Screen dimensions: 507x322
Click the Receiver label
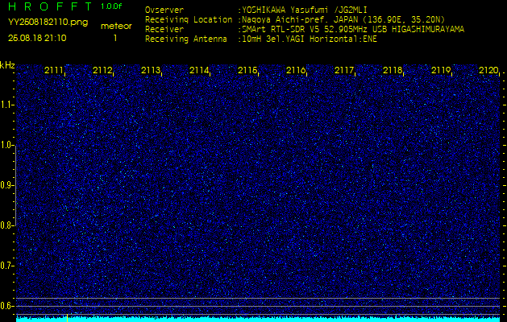click(x=164, y=30)
